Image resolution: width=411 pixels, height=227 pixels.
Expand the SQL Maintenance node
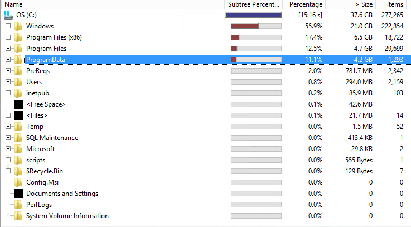point(8,137)
